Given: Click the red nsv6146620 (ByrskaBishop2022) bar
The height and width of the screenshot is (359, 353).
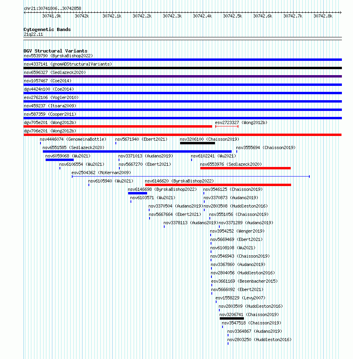Looking at the screenshot, I should point(218,185).
